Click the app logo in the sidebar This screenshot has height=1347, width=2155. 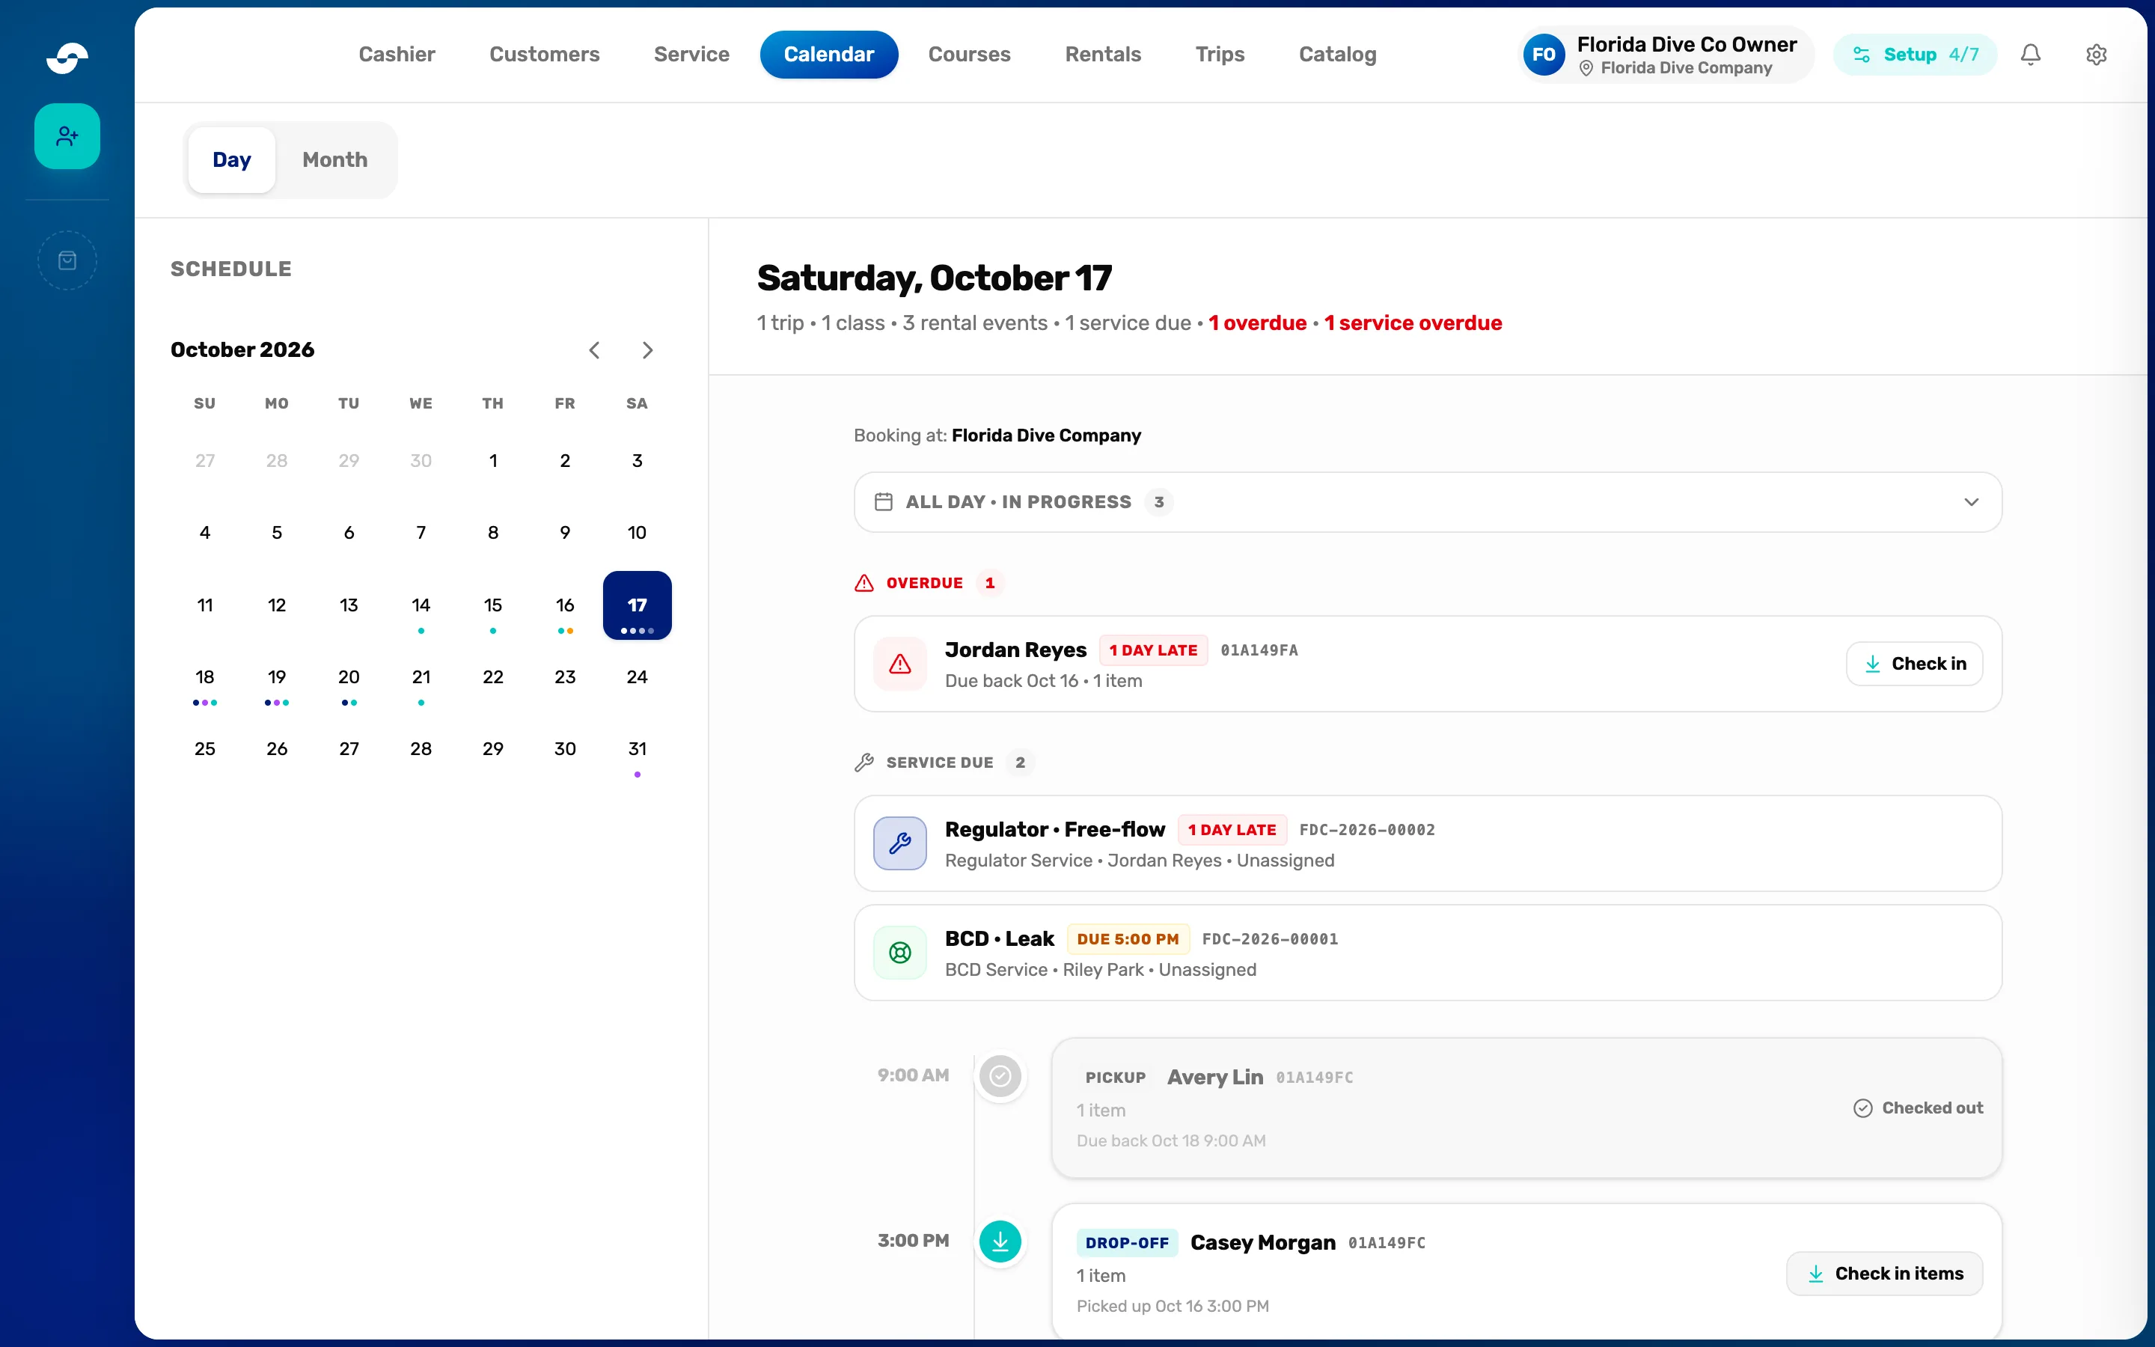click(67, 58)
